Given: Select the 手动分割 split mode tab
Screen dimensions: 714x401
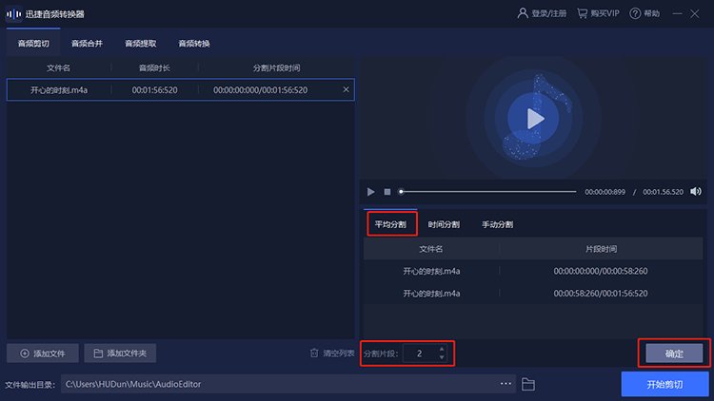Looking at the screenshot, I should [x=497, y=224].
